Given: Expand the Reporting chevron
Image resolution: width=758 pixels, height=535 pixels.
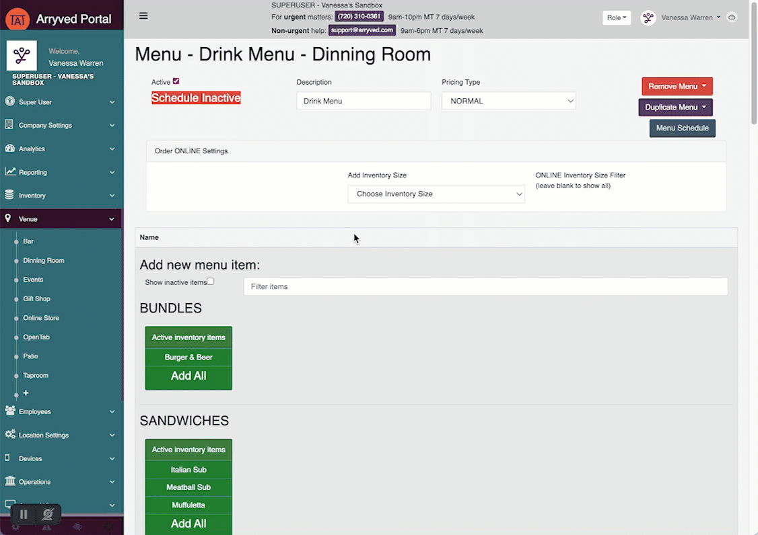Looking at the screenshot, I should (x=112, y=172).
